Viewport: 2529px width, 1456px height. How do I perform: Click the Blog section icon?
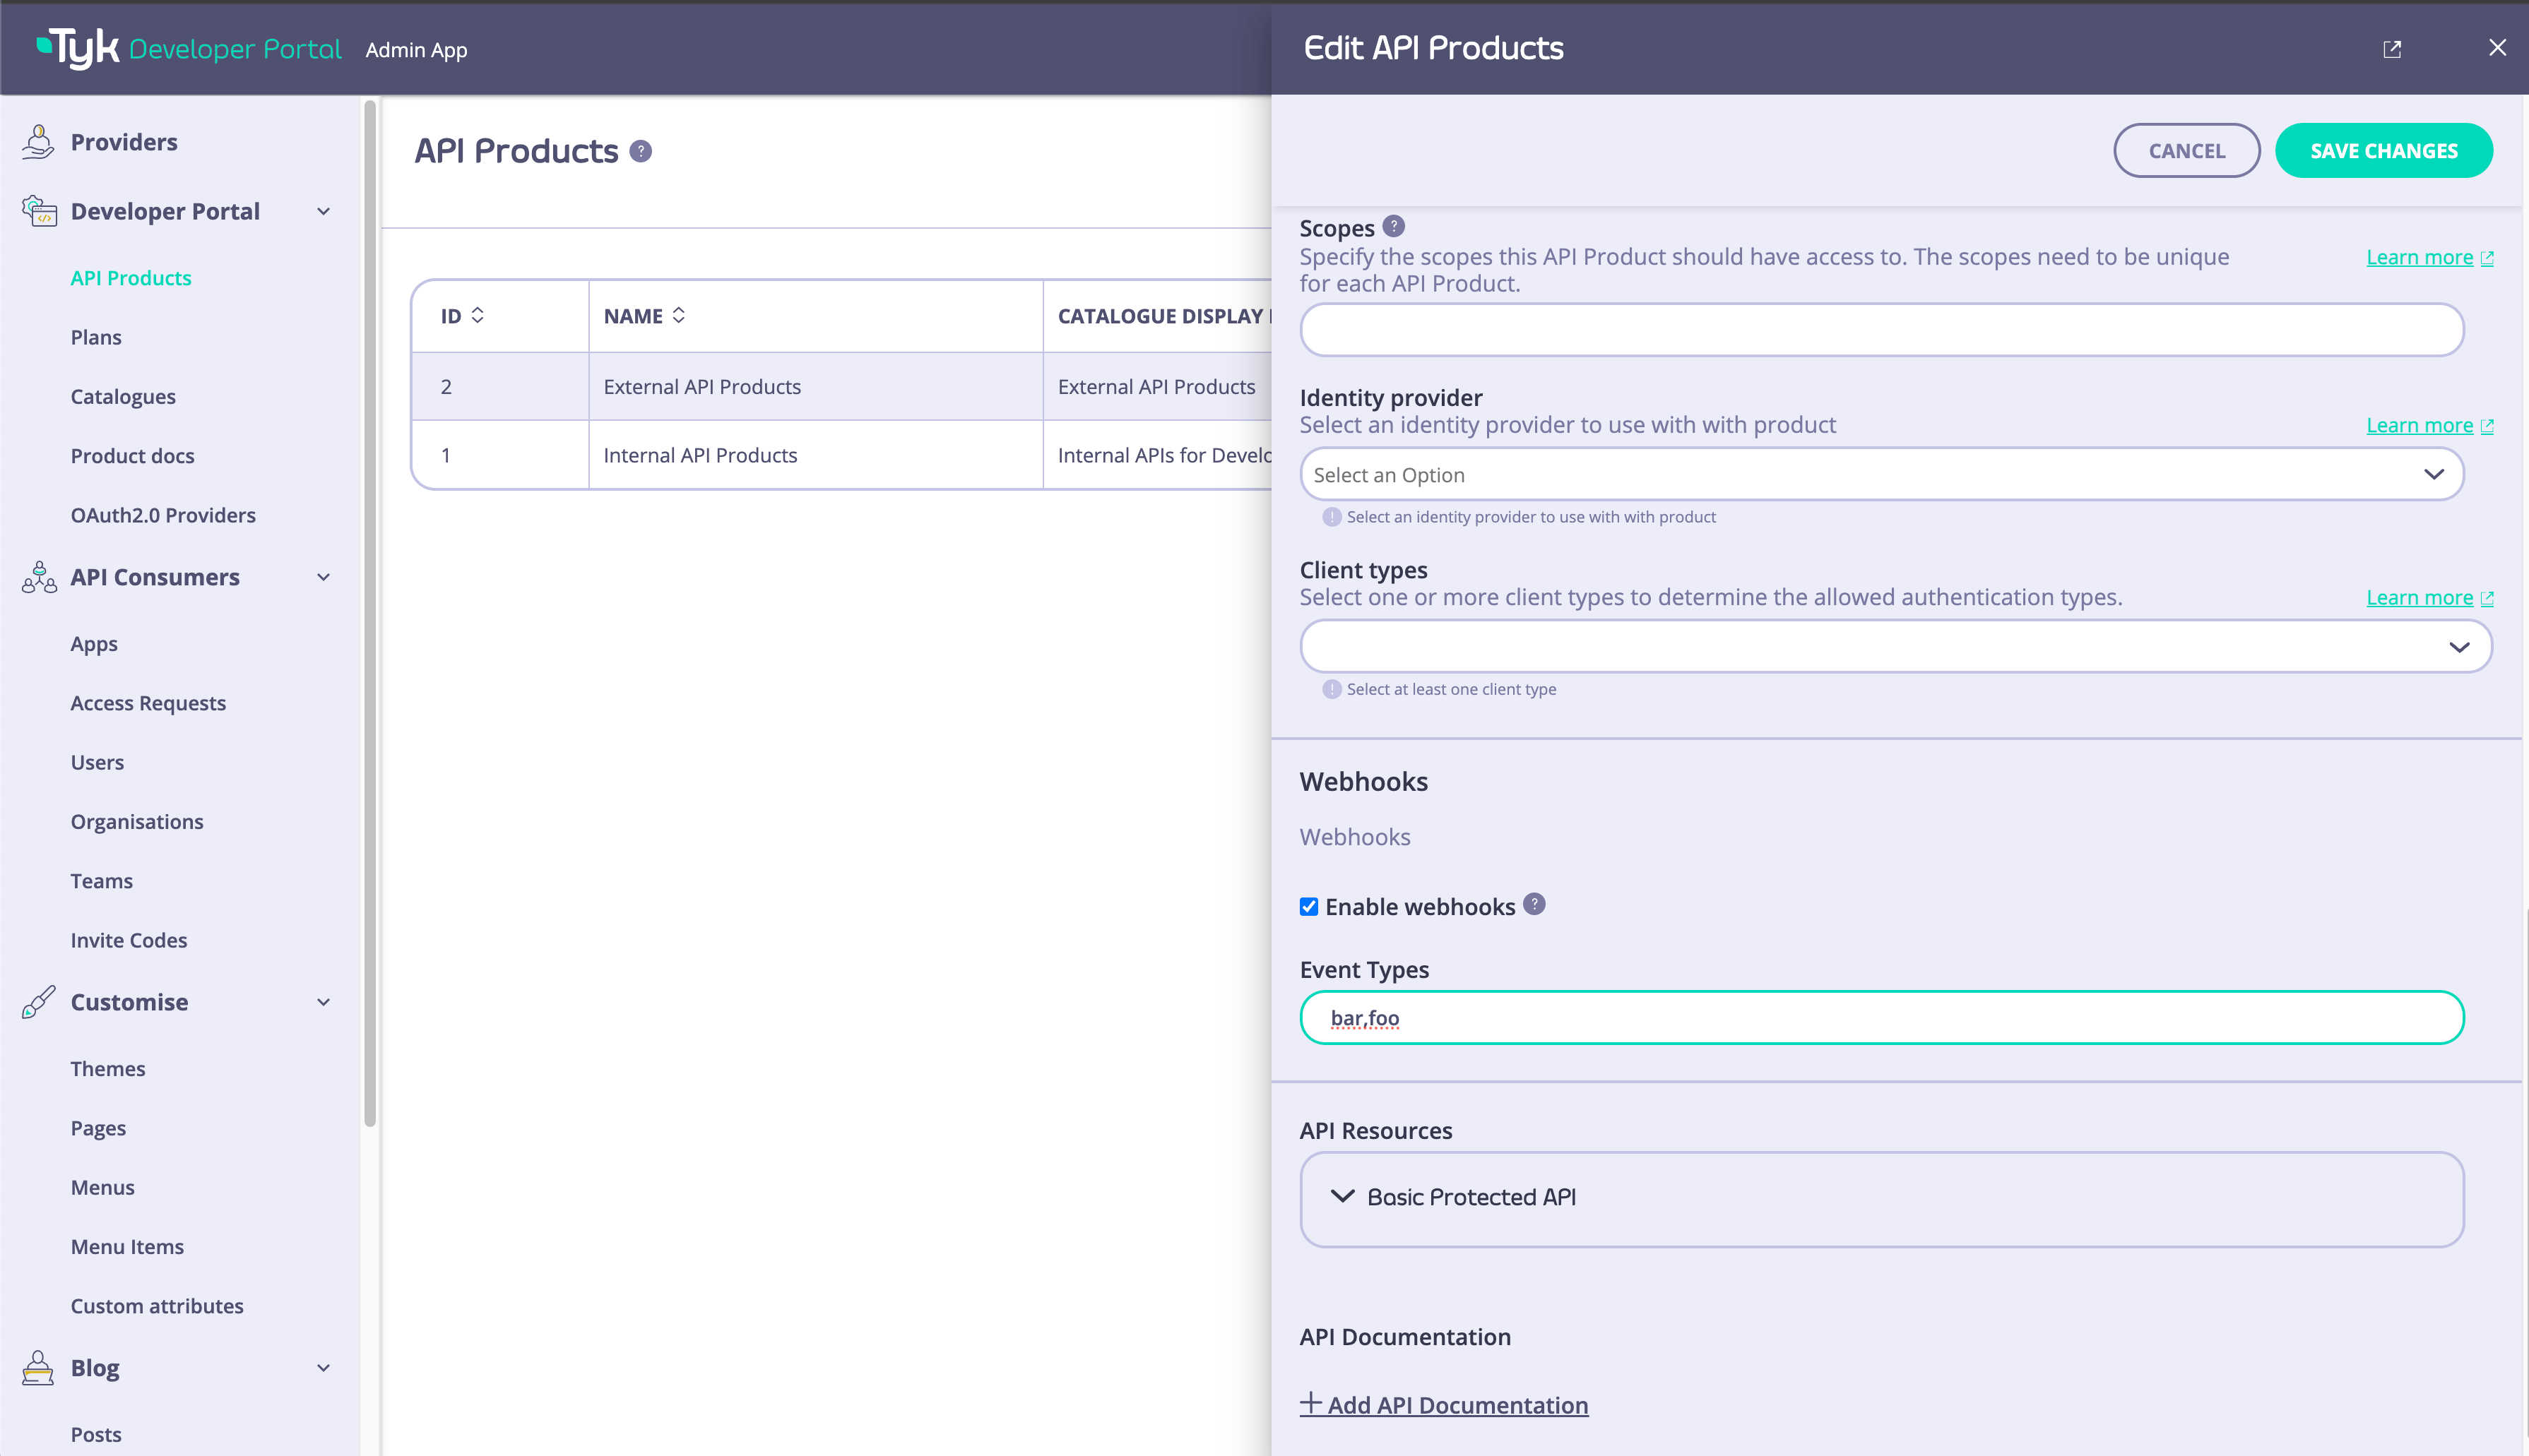(x=38, y=1367)
